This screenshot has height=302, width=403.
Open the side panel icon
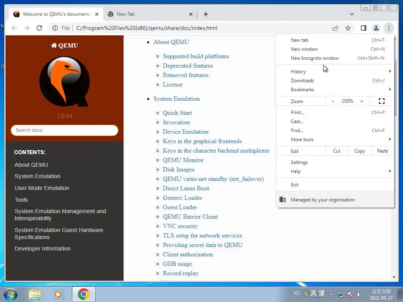(x=363, y=28)
